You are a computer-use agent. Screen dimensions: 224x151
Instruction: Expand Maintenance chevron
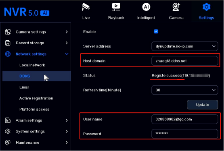pos(67,143)
